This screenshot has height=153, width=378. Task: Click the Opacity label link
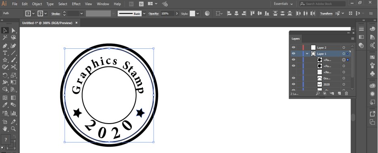(154, 14)
